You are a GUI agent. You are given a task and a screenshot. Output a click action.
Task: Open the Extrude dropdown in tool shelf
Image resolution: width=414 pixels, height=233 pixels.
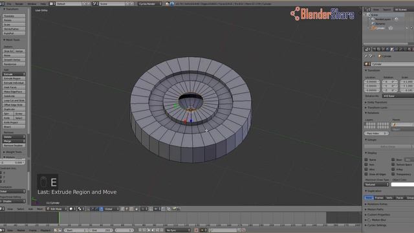(14, 74)
